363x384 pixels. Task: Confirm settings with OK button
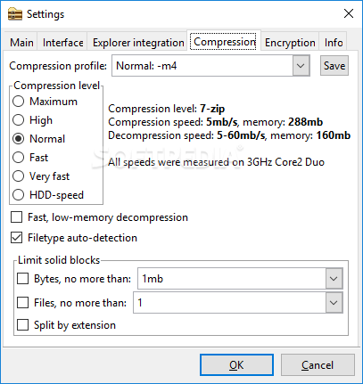pos(236,364)
